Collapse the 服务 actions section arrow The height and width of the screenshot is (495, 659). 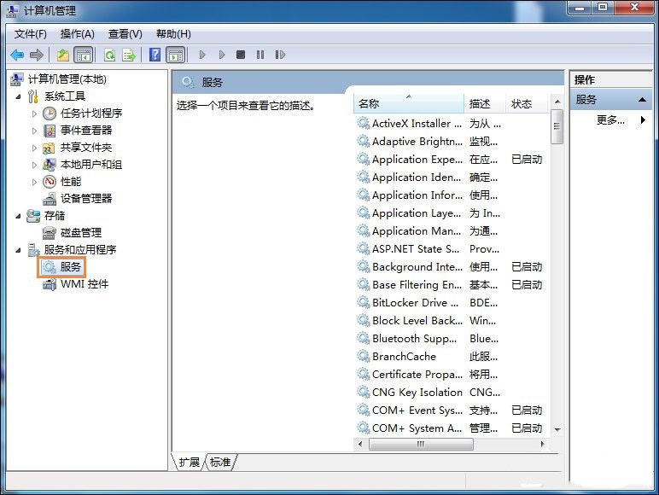tap(642, 100)
